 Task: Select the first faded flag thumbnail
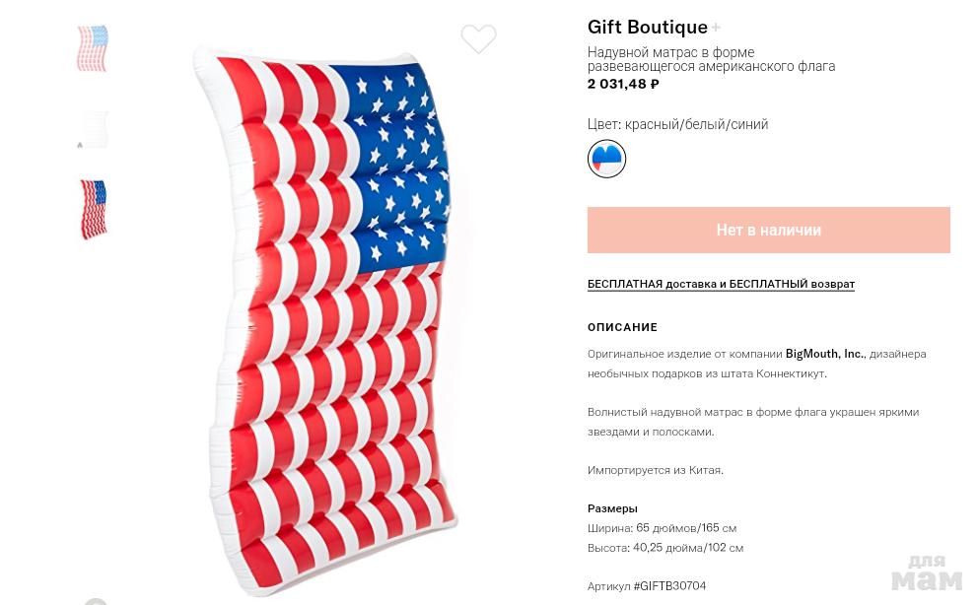[93, 48]
